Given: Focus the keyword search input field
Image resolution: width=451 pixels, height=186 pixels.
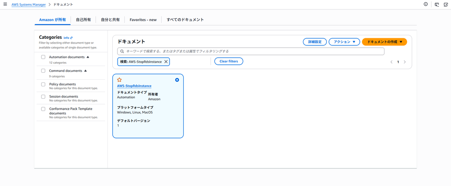Looking at the screenshot, I should (251, 51).
